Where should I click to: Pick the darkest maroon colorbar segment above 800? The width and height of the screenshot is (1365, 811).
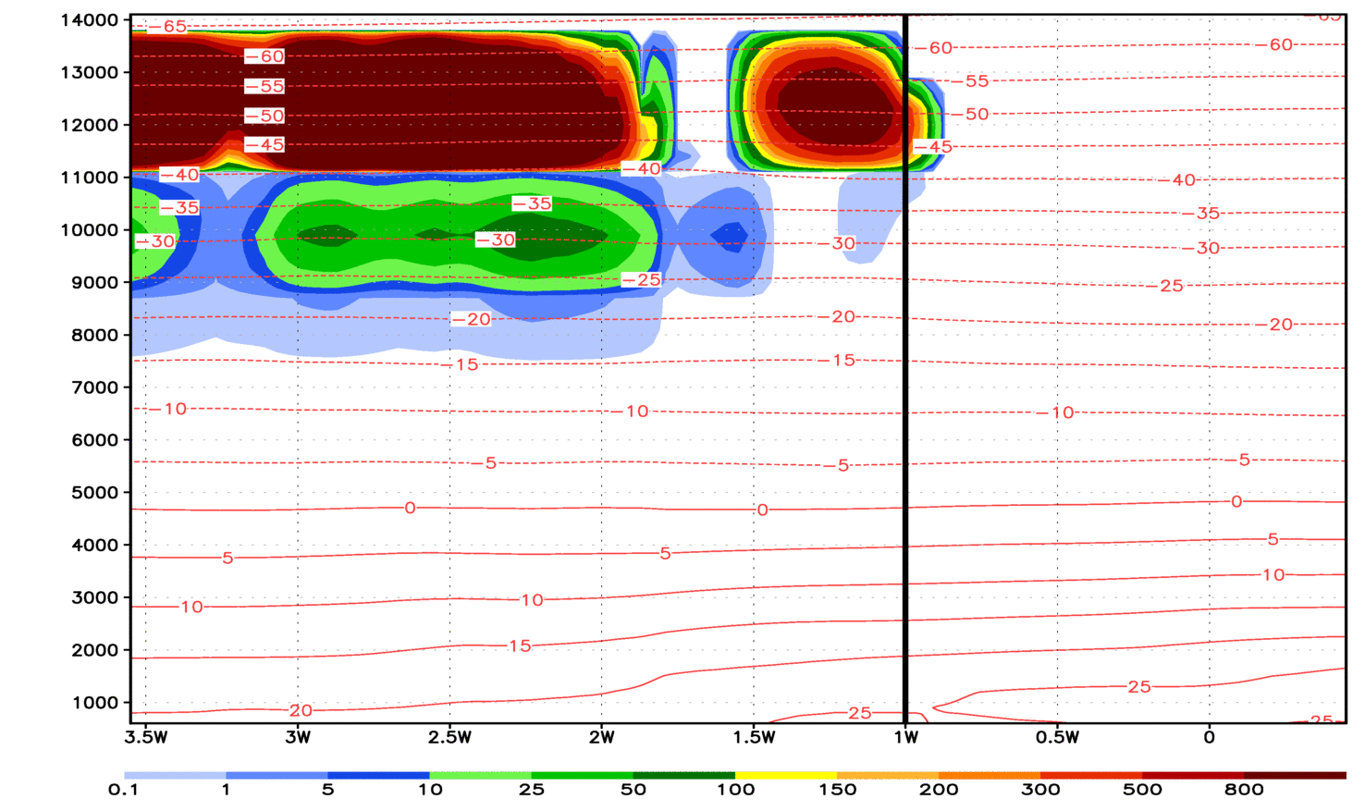(x=1295, y=775)
